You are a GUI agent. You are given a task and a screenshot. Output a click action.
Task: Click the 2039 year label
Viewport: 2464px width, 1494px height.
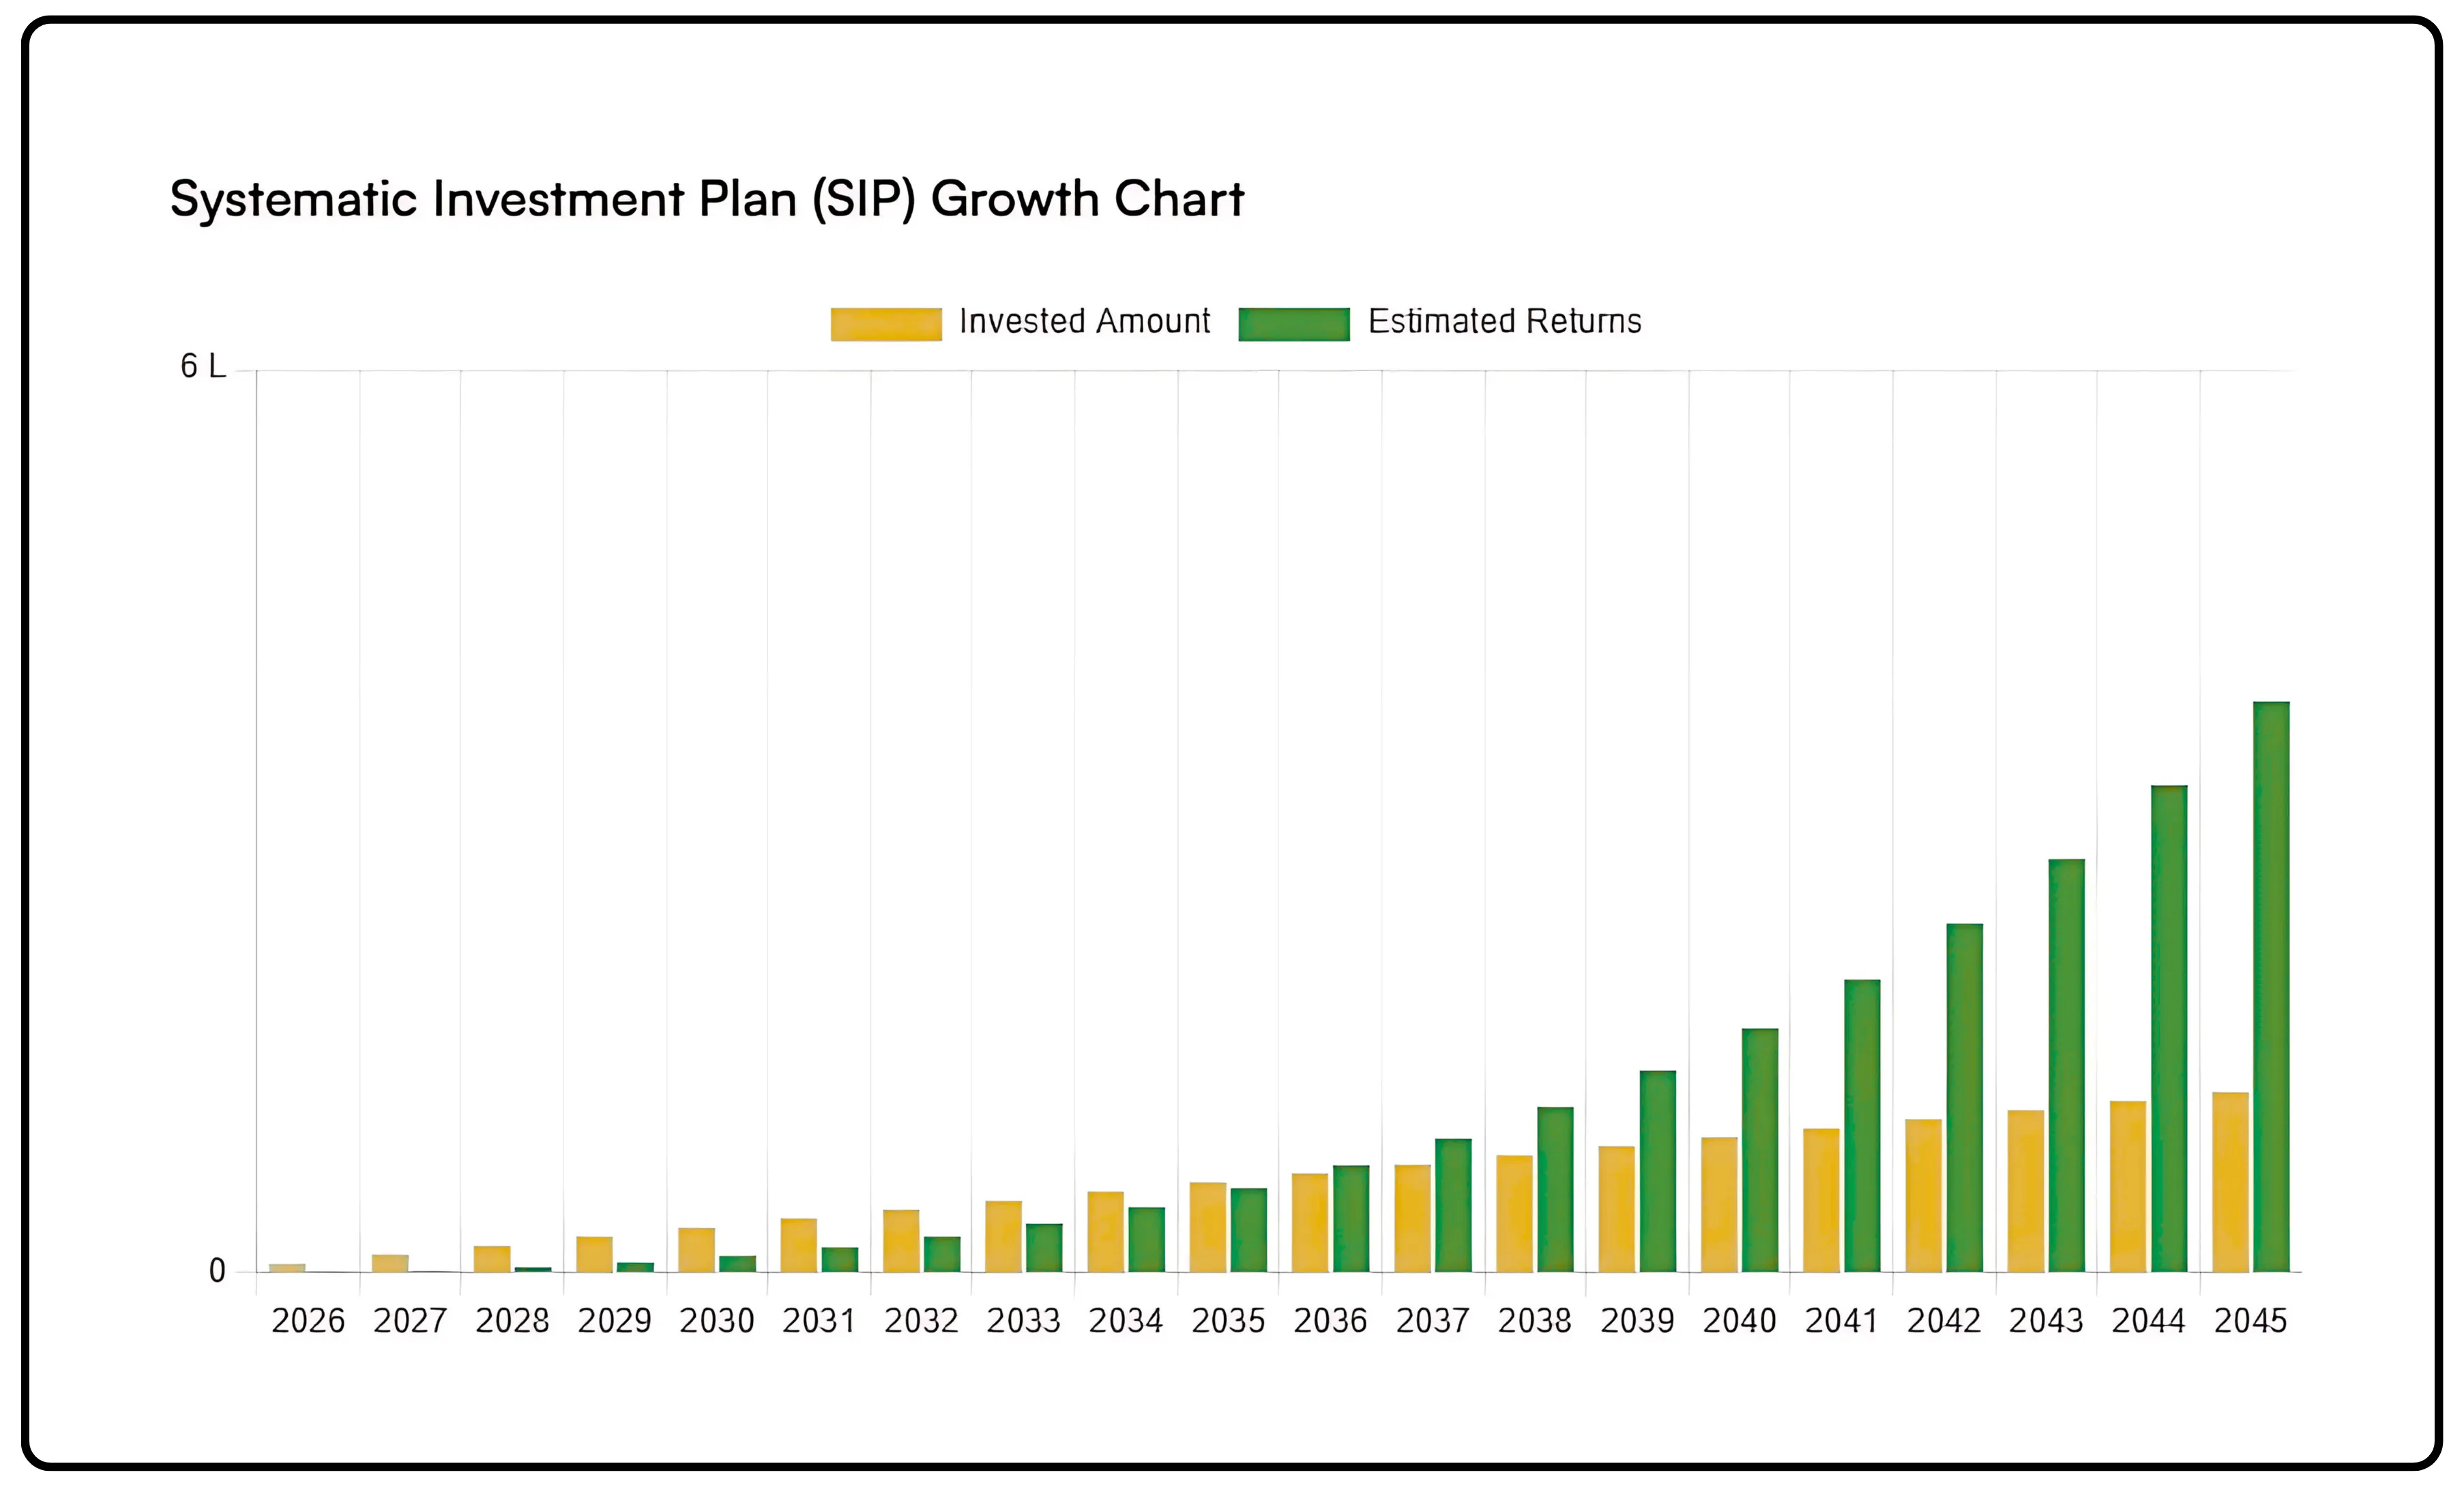point(1637,1321)
